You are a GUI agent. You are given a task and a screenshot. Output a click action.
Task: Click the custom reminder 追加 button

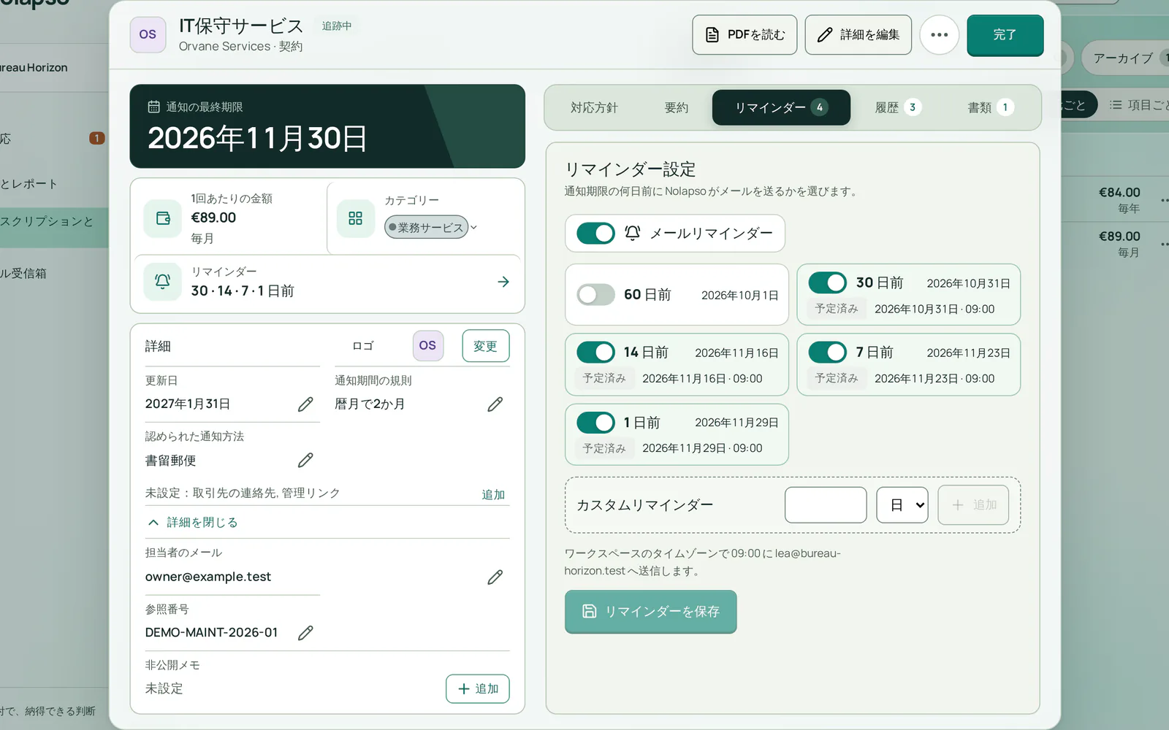point(973,505)
